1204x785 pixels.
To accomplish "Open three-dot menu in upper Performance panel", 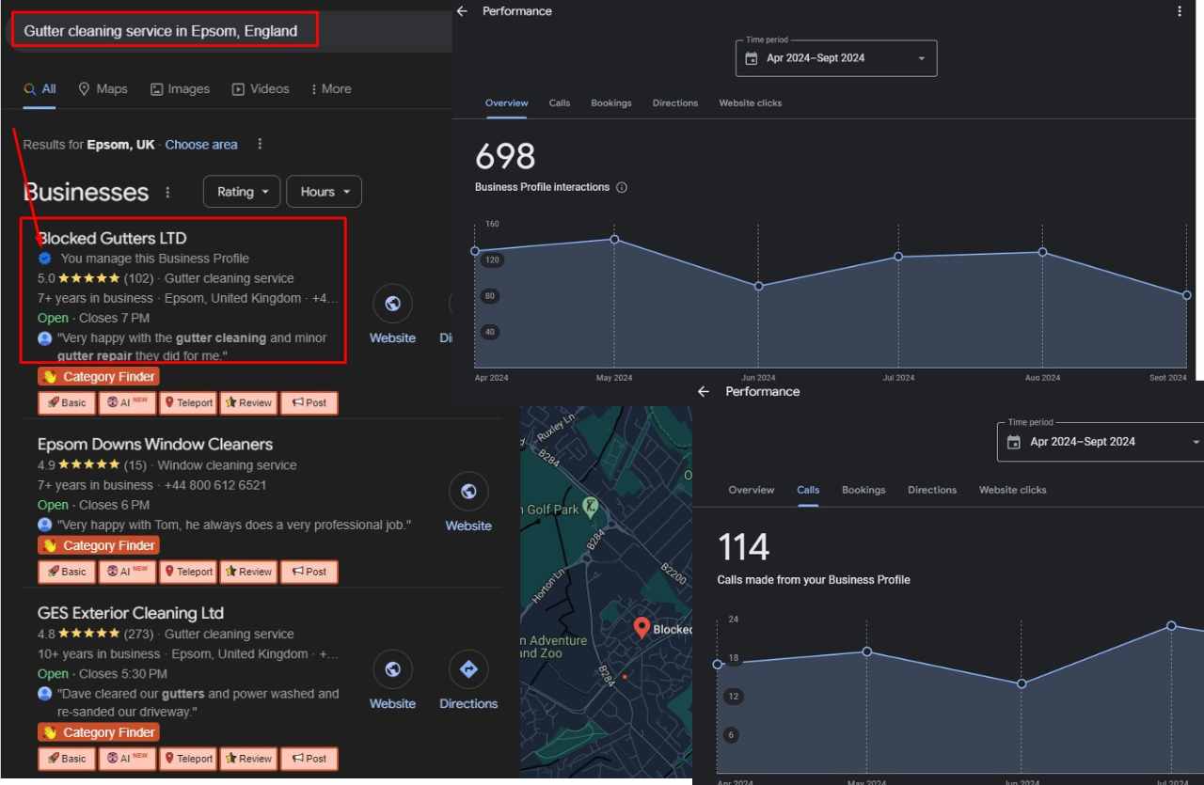I will click(1180, 11).
